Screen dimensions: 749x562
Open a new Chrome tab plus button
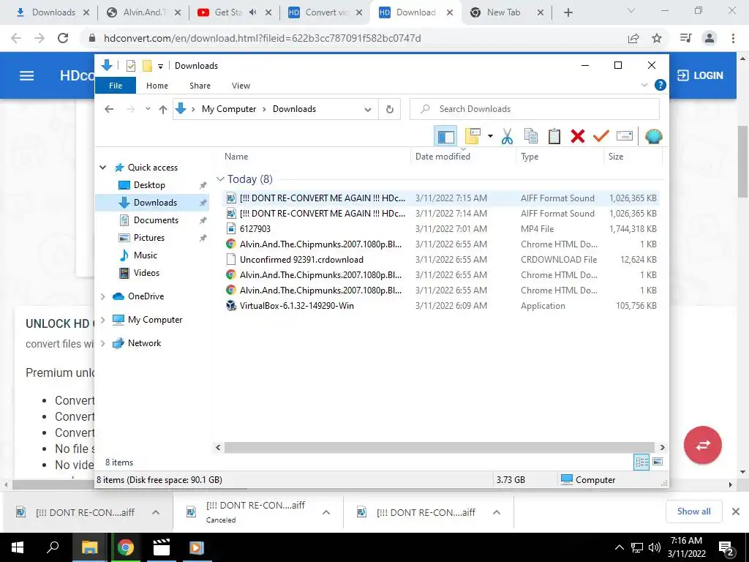click(x=568, y=12)
